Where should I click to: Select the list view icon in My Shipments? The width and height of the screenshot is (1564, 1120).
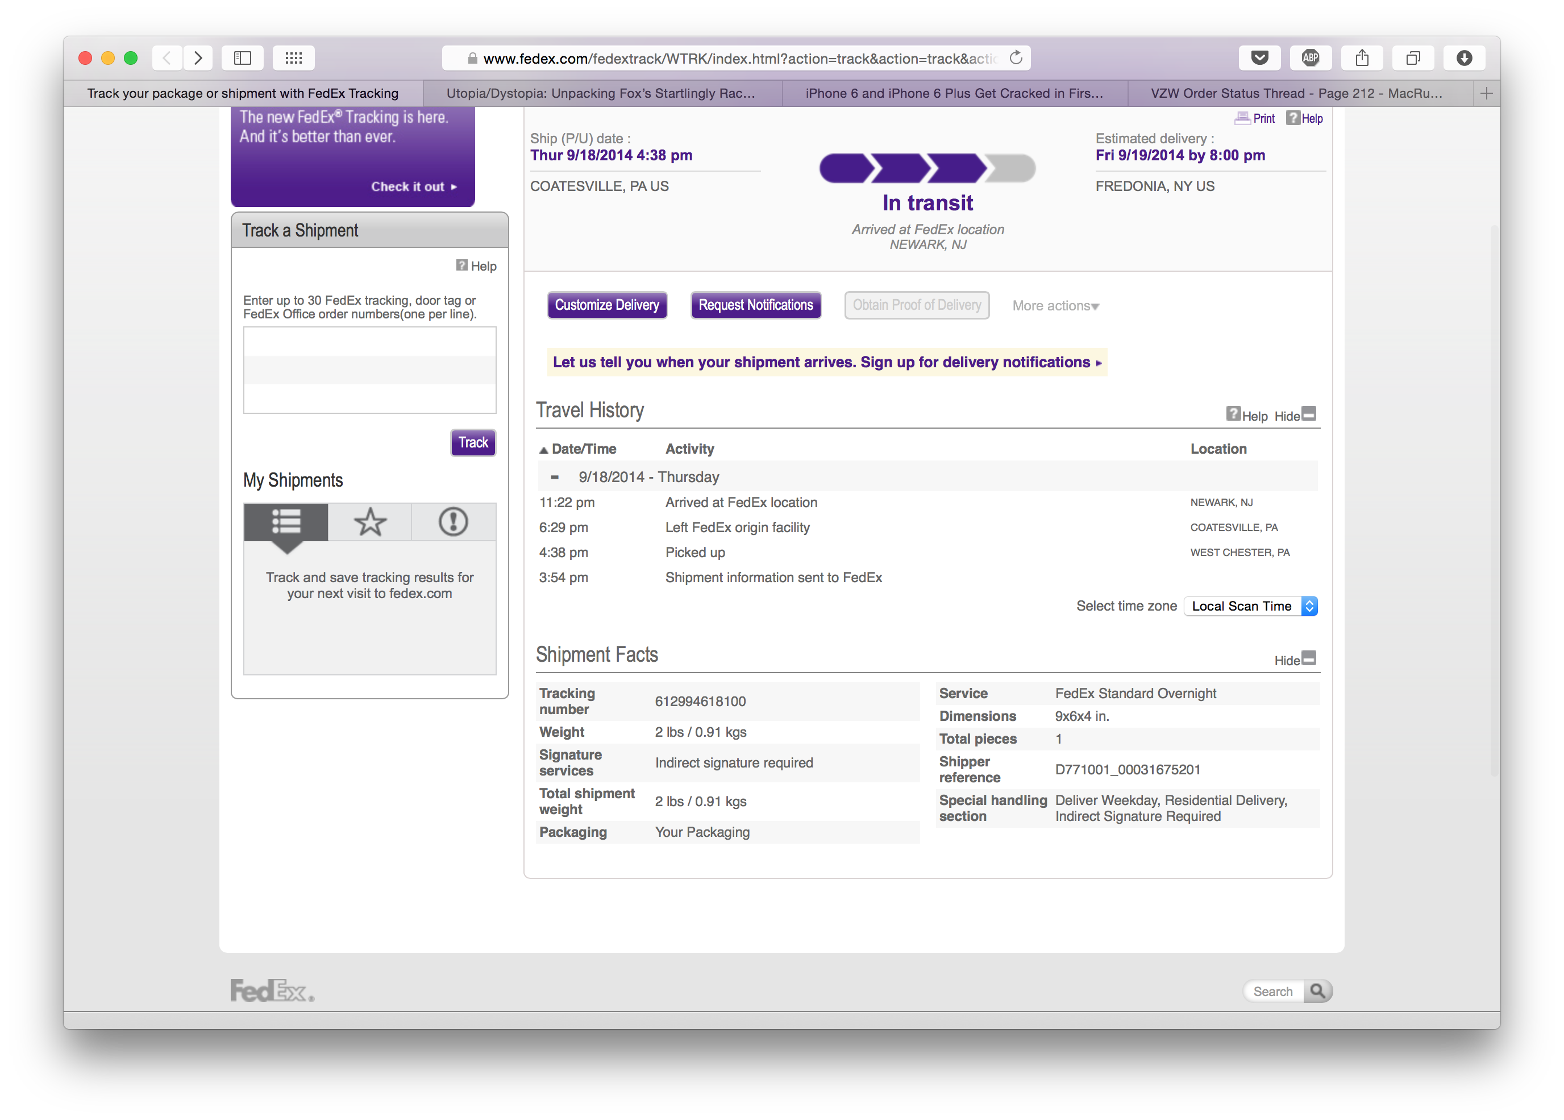coord(286,522)
